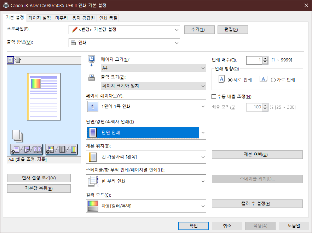Open the 한 부씩 인쇄 finishing dropdown

[146, 181]
